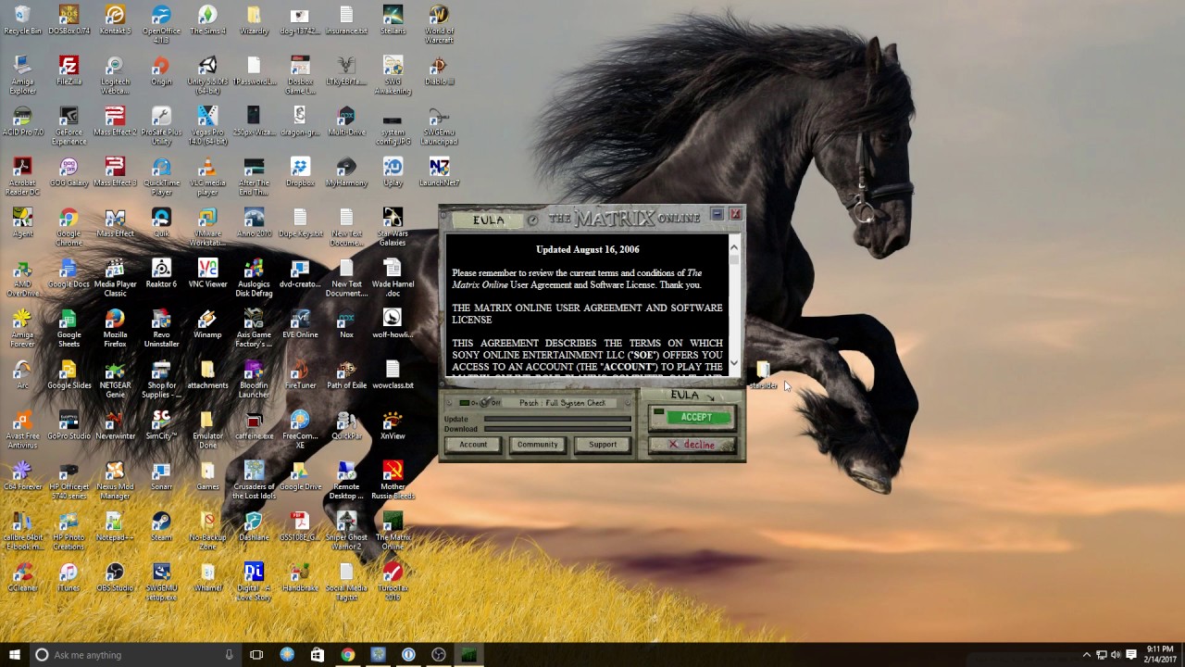Click the ACCEPT button for the EULA
Image resolution: width=1185 pixels, height=667 pixels.
pos(695,418)
